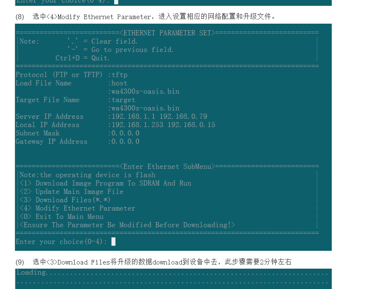Click the Enter Ethernet SubMenu header

coord(167,167)
